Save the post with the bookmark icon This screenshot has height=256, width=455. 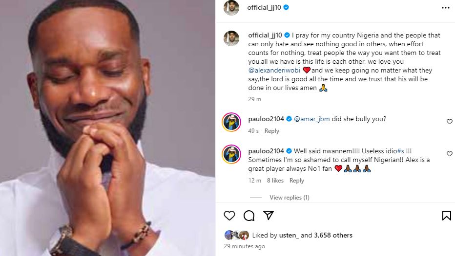point(446,216)
